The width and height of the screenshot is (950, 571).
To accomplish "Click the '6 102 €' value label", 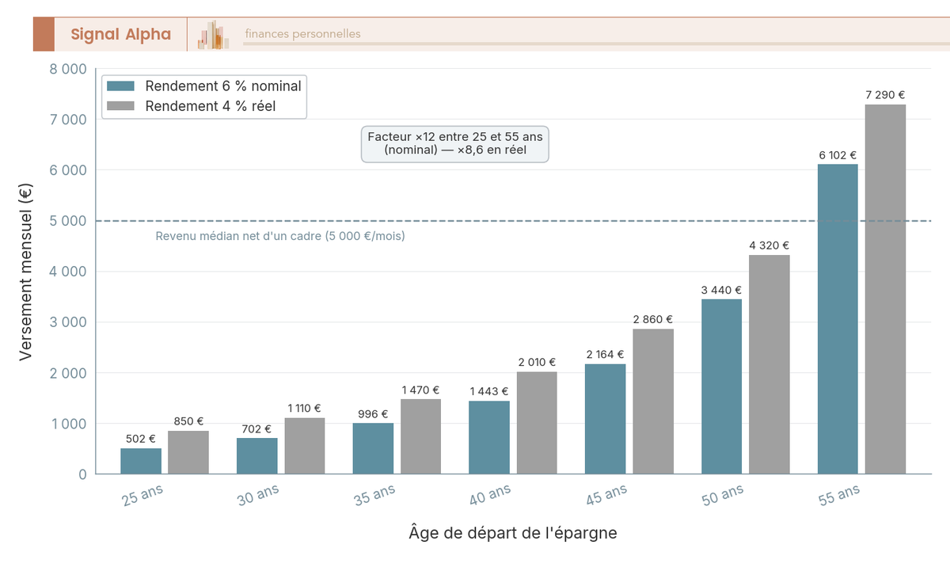I will 838,155.
